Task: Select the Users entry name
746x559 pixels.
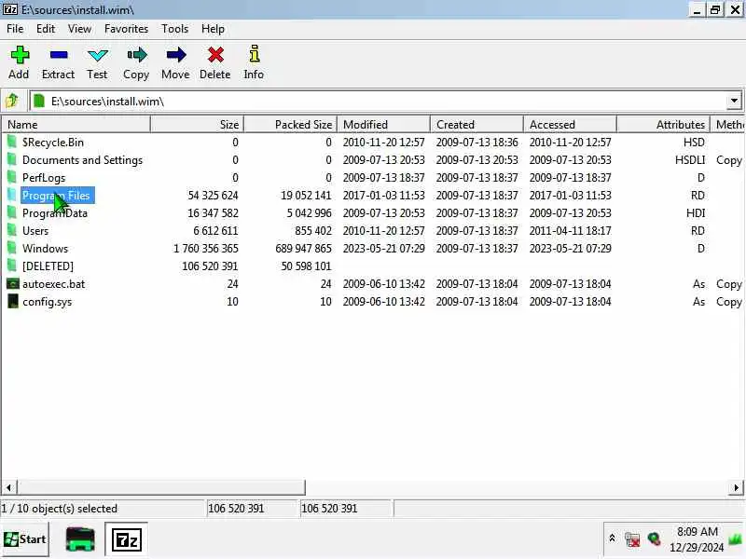Action: click(x=35, y=230)
